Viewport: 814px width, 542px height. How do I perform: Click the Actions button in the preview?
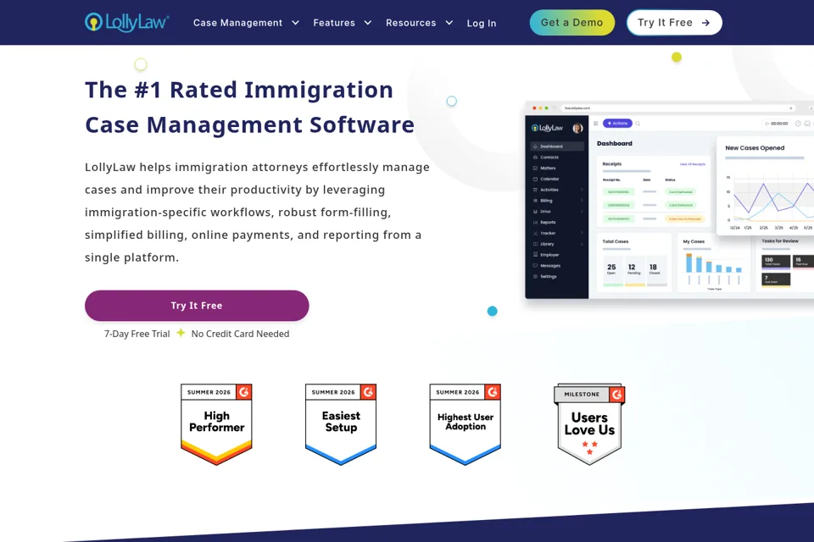[617, 124]
